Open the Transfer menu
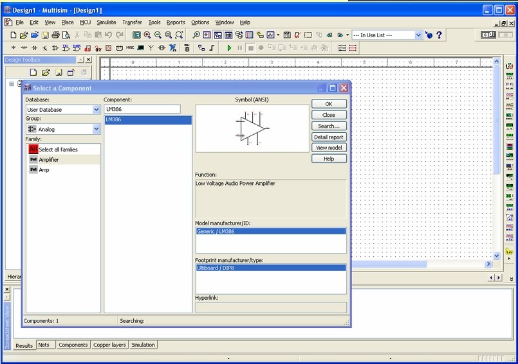518x364 pixels. (132, 22)
